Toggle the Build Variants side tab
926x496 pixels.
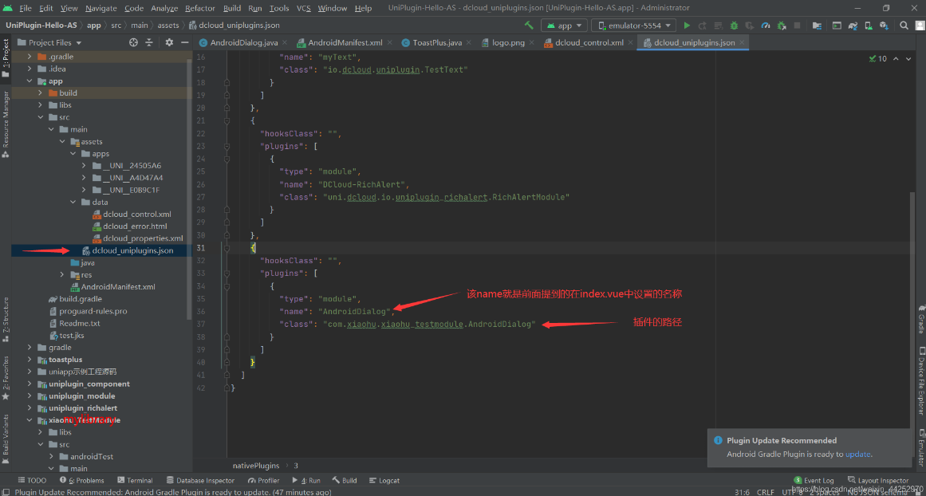click(x=6, y=438)
